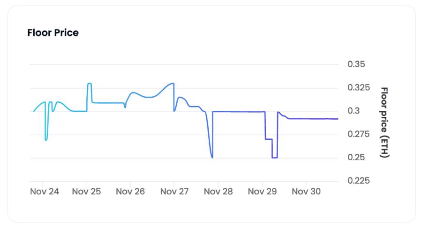Click the Floor price (ETH) axis title
The height and width of the screenshot is (229, 422).
tap(385, 122)
